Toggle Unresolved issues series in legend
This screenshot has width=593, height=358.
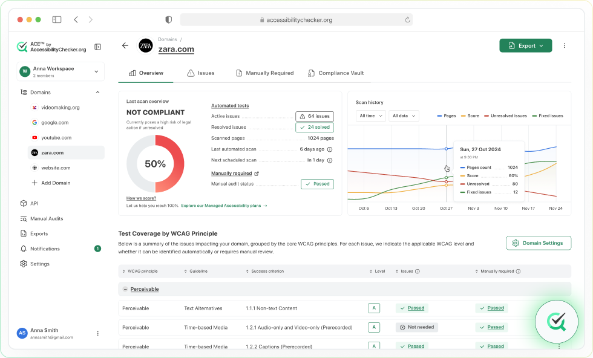506,116
